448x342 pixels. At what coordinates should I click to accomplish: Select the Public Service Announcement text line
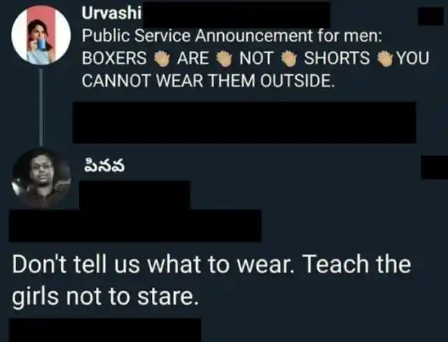(232, 36)
